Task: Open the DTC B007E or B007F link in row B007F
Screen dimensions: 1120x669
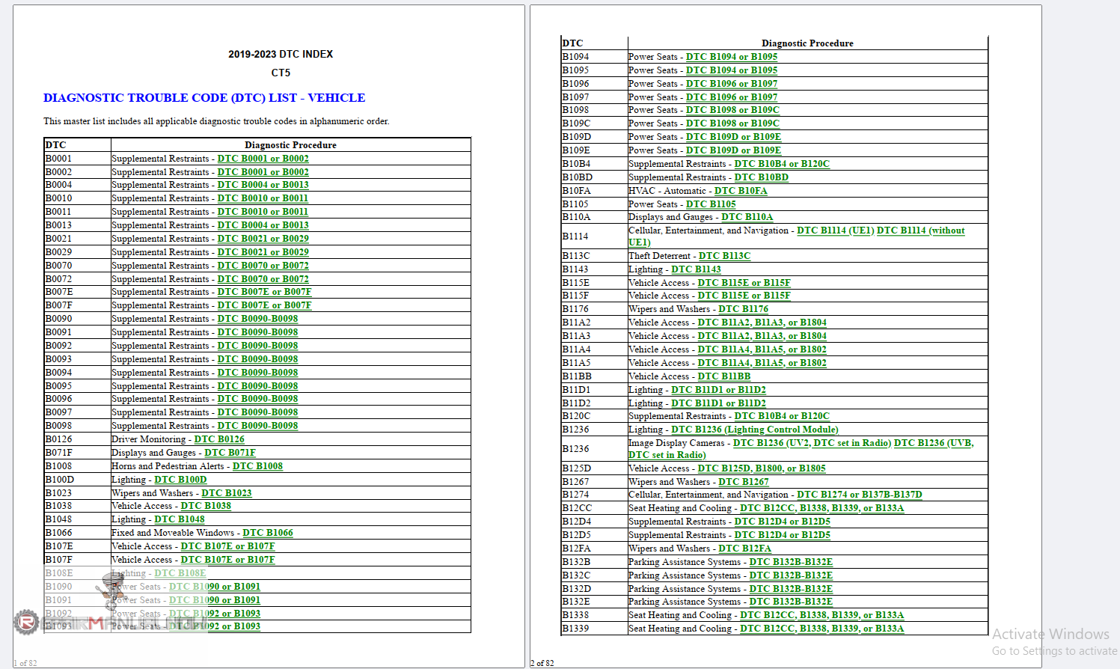Action: click(x=265, y=305)
